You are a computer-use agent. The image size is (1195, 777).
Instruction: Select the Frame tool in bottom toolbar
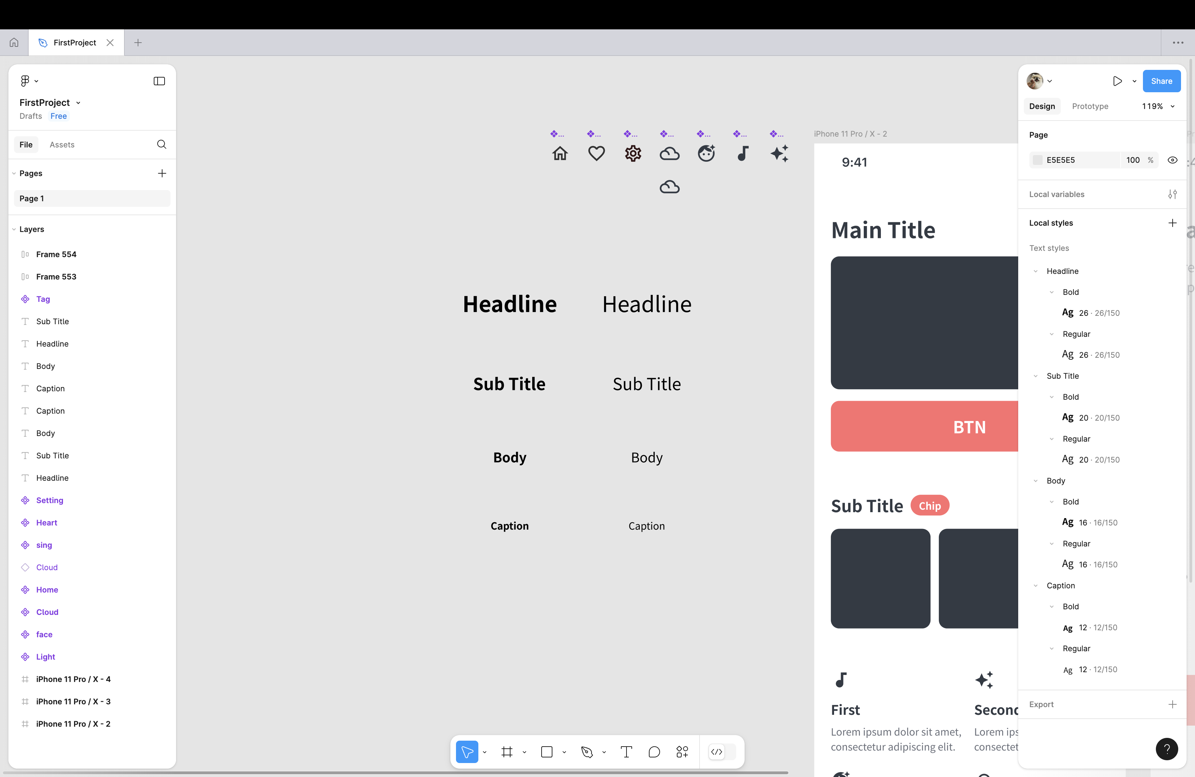[x=507, y=751]
